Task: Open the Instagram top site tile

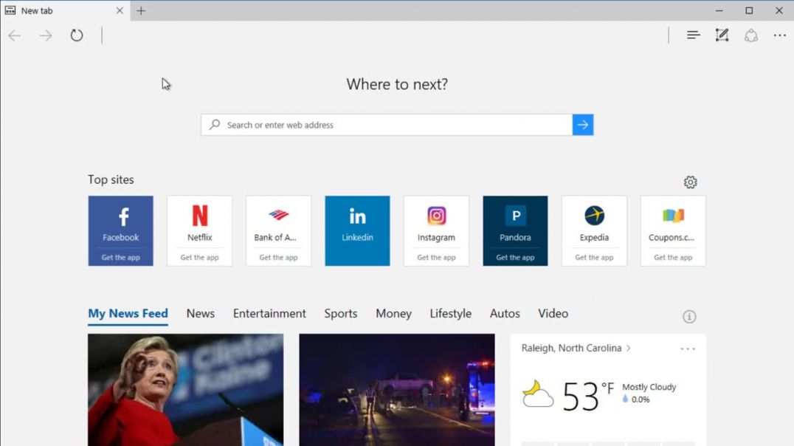Action: coord(437,230)
